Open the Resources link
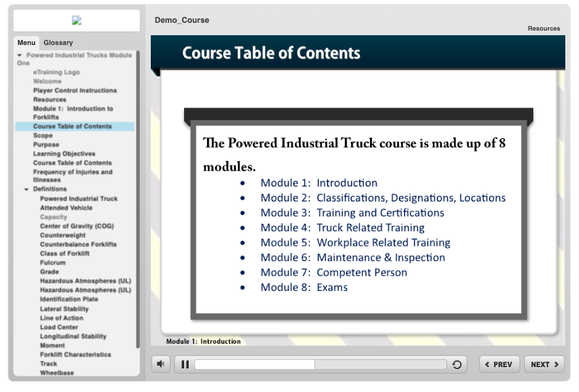The height and width of the screenshot is (392, 579). [x=544, y=29]
